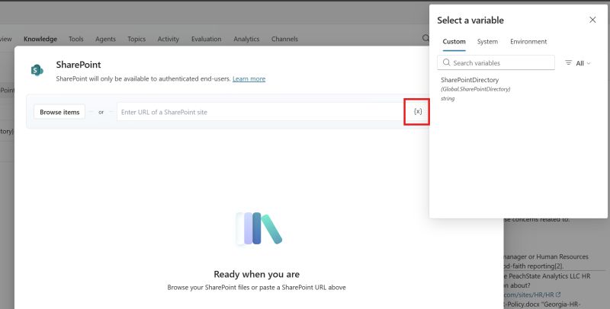Click the SharePoint site URL field
Screen dimensions: 610x309
tap(262, 112)
